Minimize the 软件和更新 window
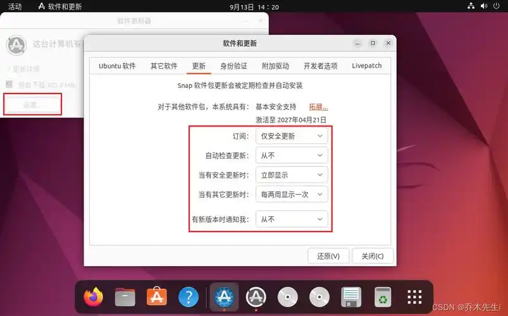Image resolution: width=508 pixels, height=316 pixels. (357, 43)
